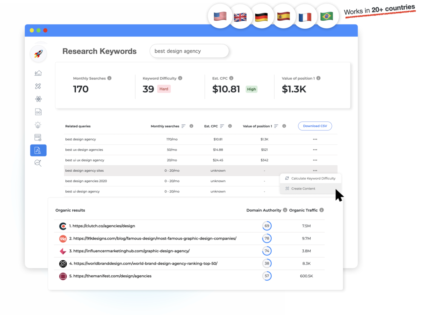This screenshot has height=315, width=421.
Task: Click the keyword search field
Action: click(189, 51)
